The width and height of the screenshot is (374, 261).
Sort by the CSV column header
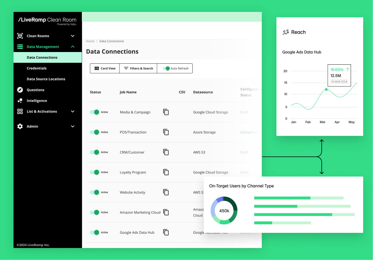182,92
